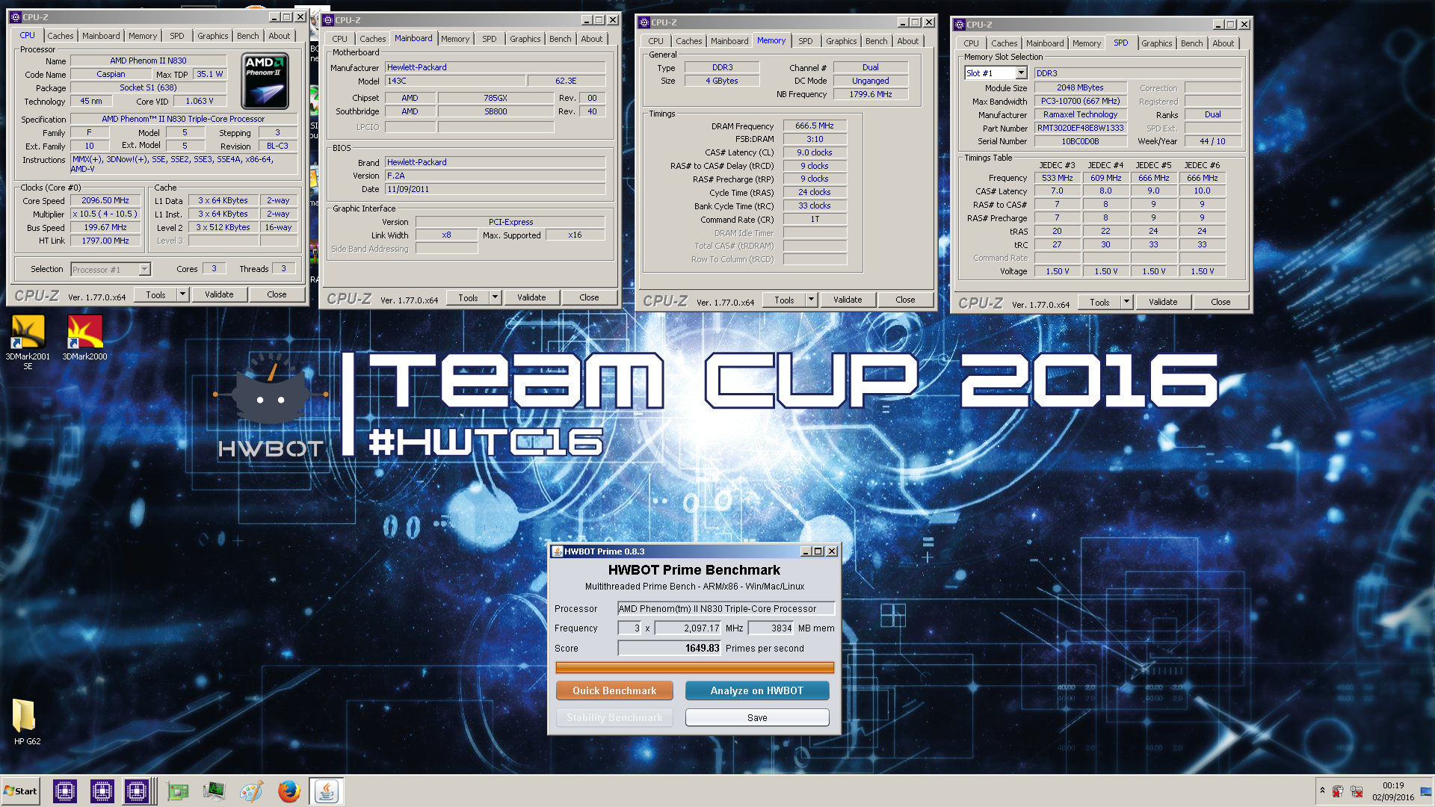
Task: Click Validate in the CPU tab window
Action: [x=219, y=294]
